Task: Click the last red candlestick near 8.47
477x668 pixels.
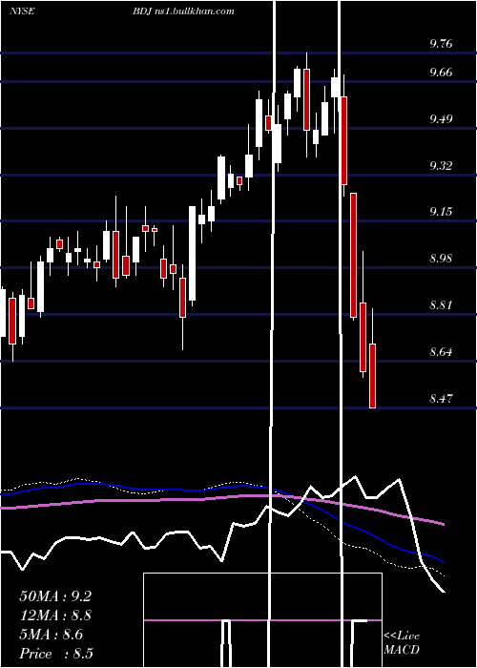Action: pyautogui.click(x=372, y=376)
